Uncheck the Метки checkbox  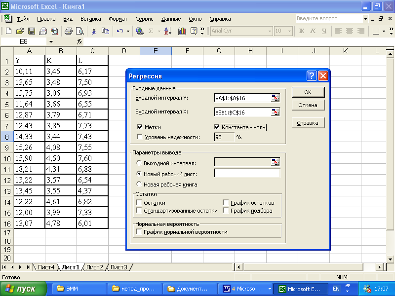point(140,127)
